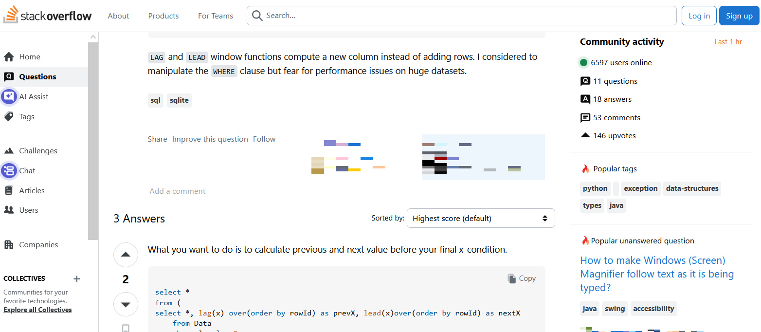
Task: Open AI Assist from the sidebar
Action: (33, 96)
